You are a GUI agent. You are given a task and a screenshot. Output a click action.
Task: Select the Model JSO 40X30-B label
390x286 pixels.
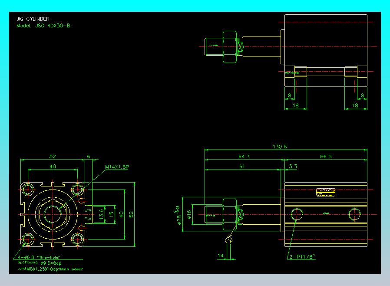point(43,26)
